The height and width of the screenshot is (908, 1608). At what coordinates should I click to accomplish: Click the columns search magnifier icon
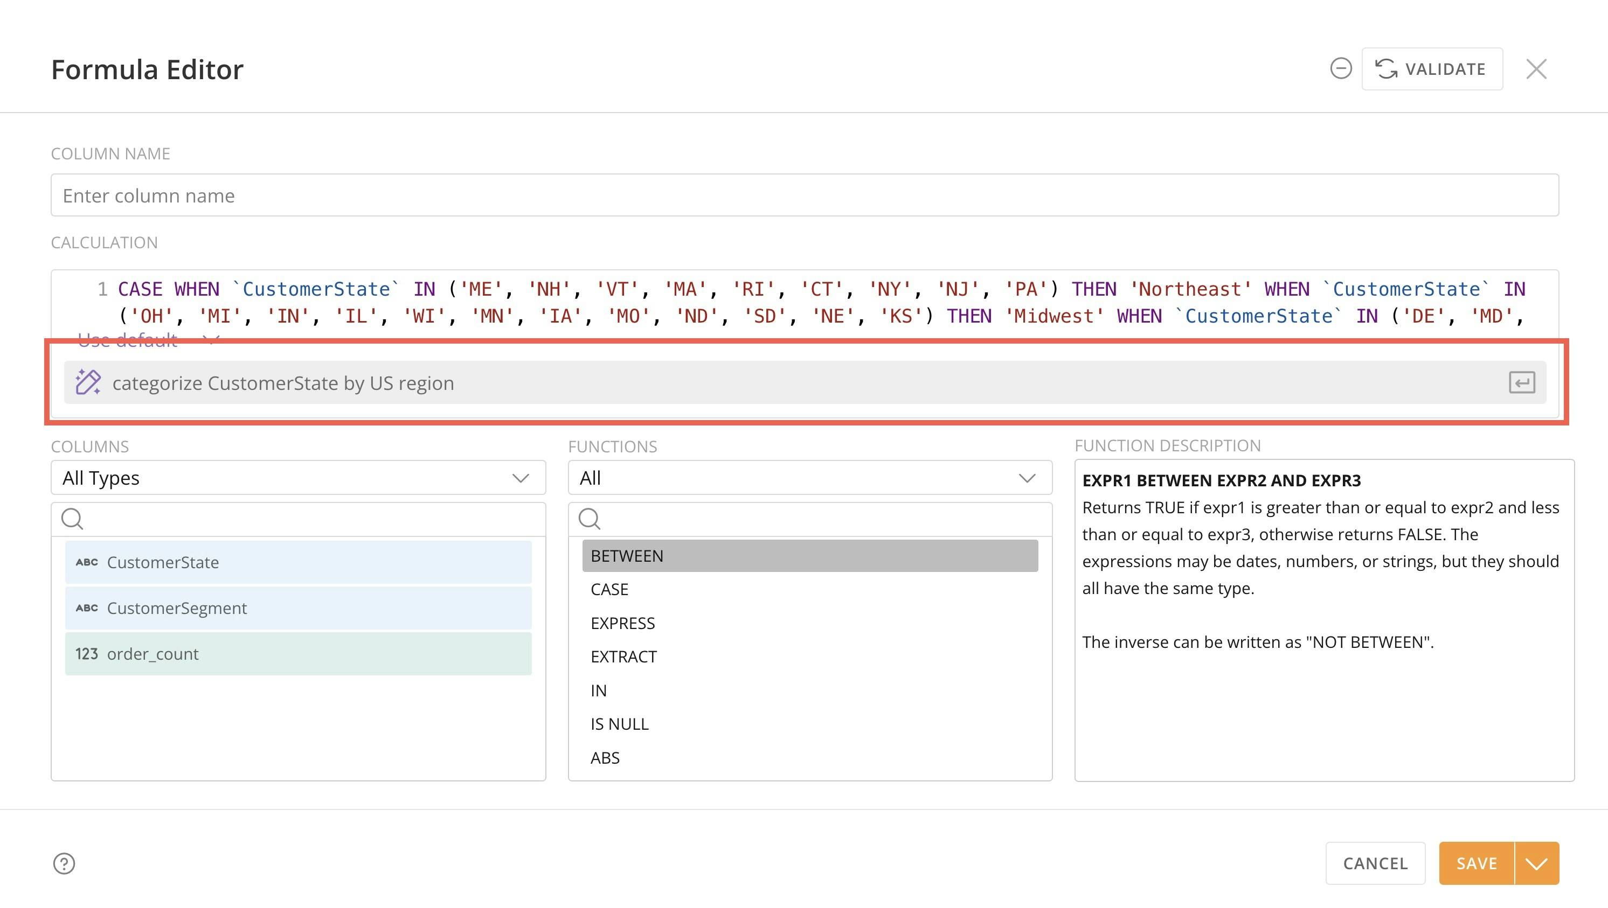[x=72, y=519]
